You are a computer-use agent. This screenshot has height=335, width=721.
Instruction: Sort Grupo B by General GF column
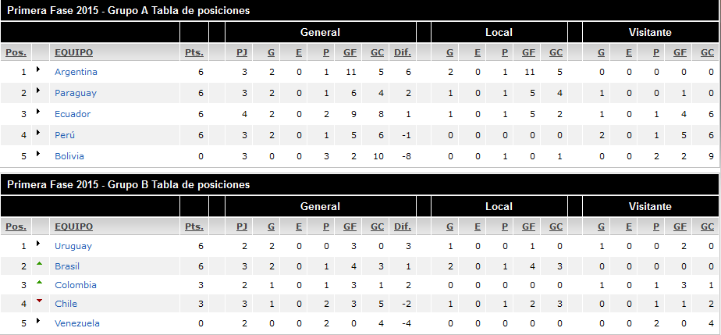point(350,226)
